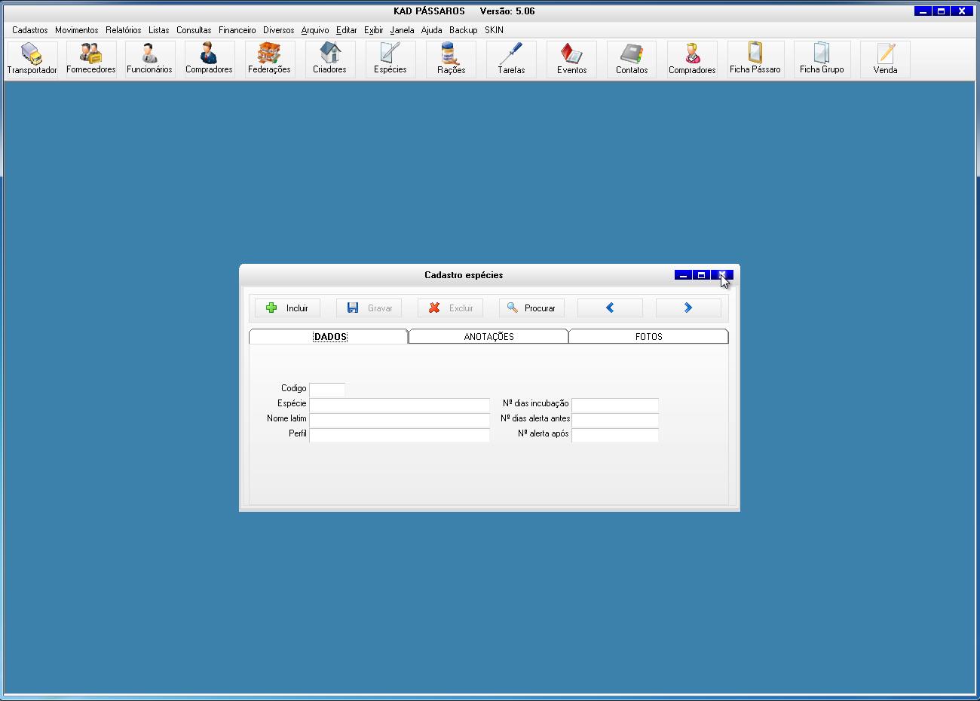Open the Editar menu

click(347, 30)
